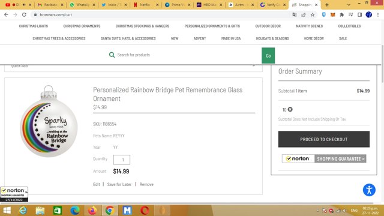Remove the applied promo code 10
This screenshot has width=384, height=216.
[290, 109]
